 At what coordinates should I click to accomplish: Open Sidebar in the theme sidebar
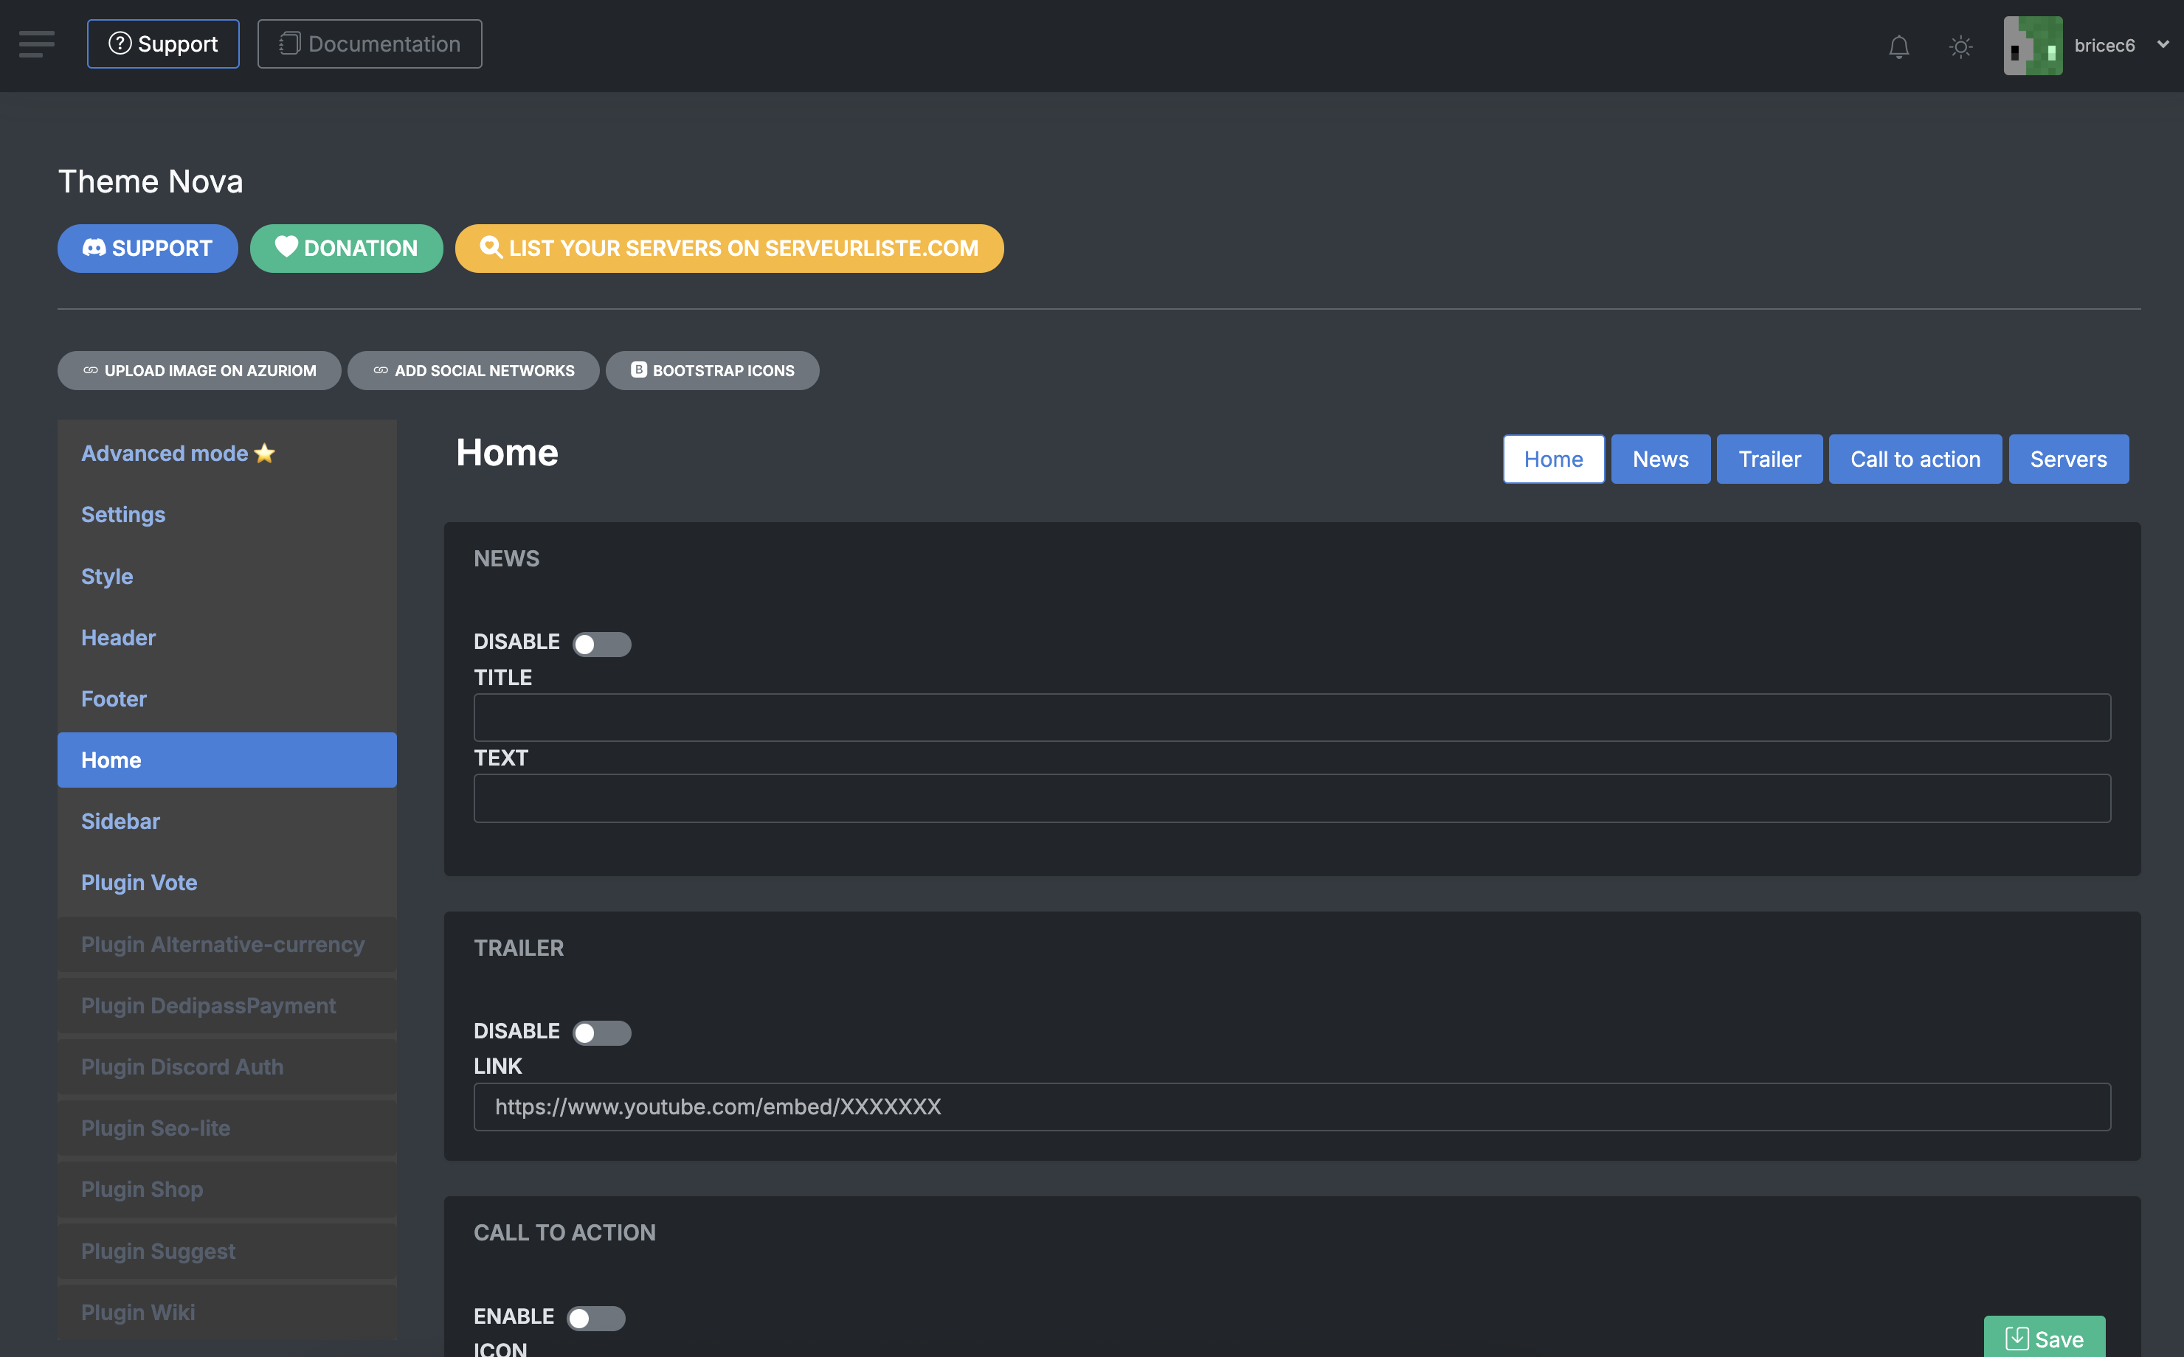tap(227, 821)
